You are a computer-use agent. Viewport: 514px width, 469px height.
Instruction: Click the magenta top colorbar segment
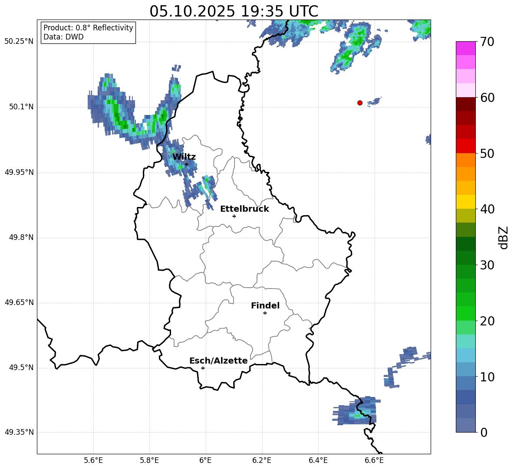[465, 48]
